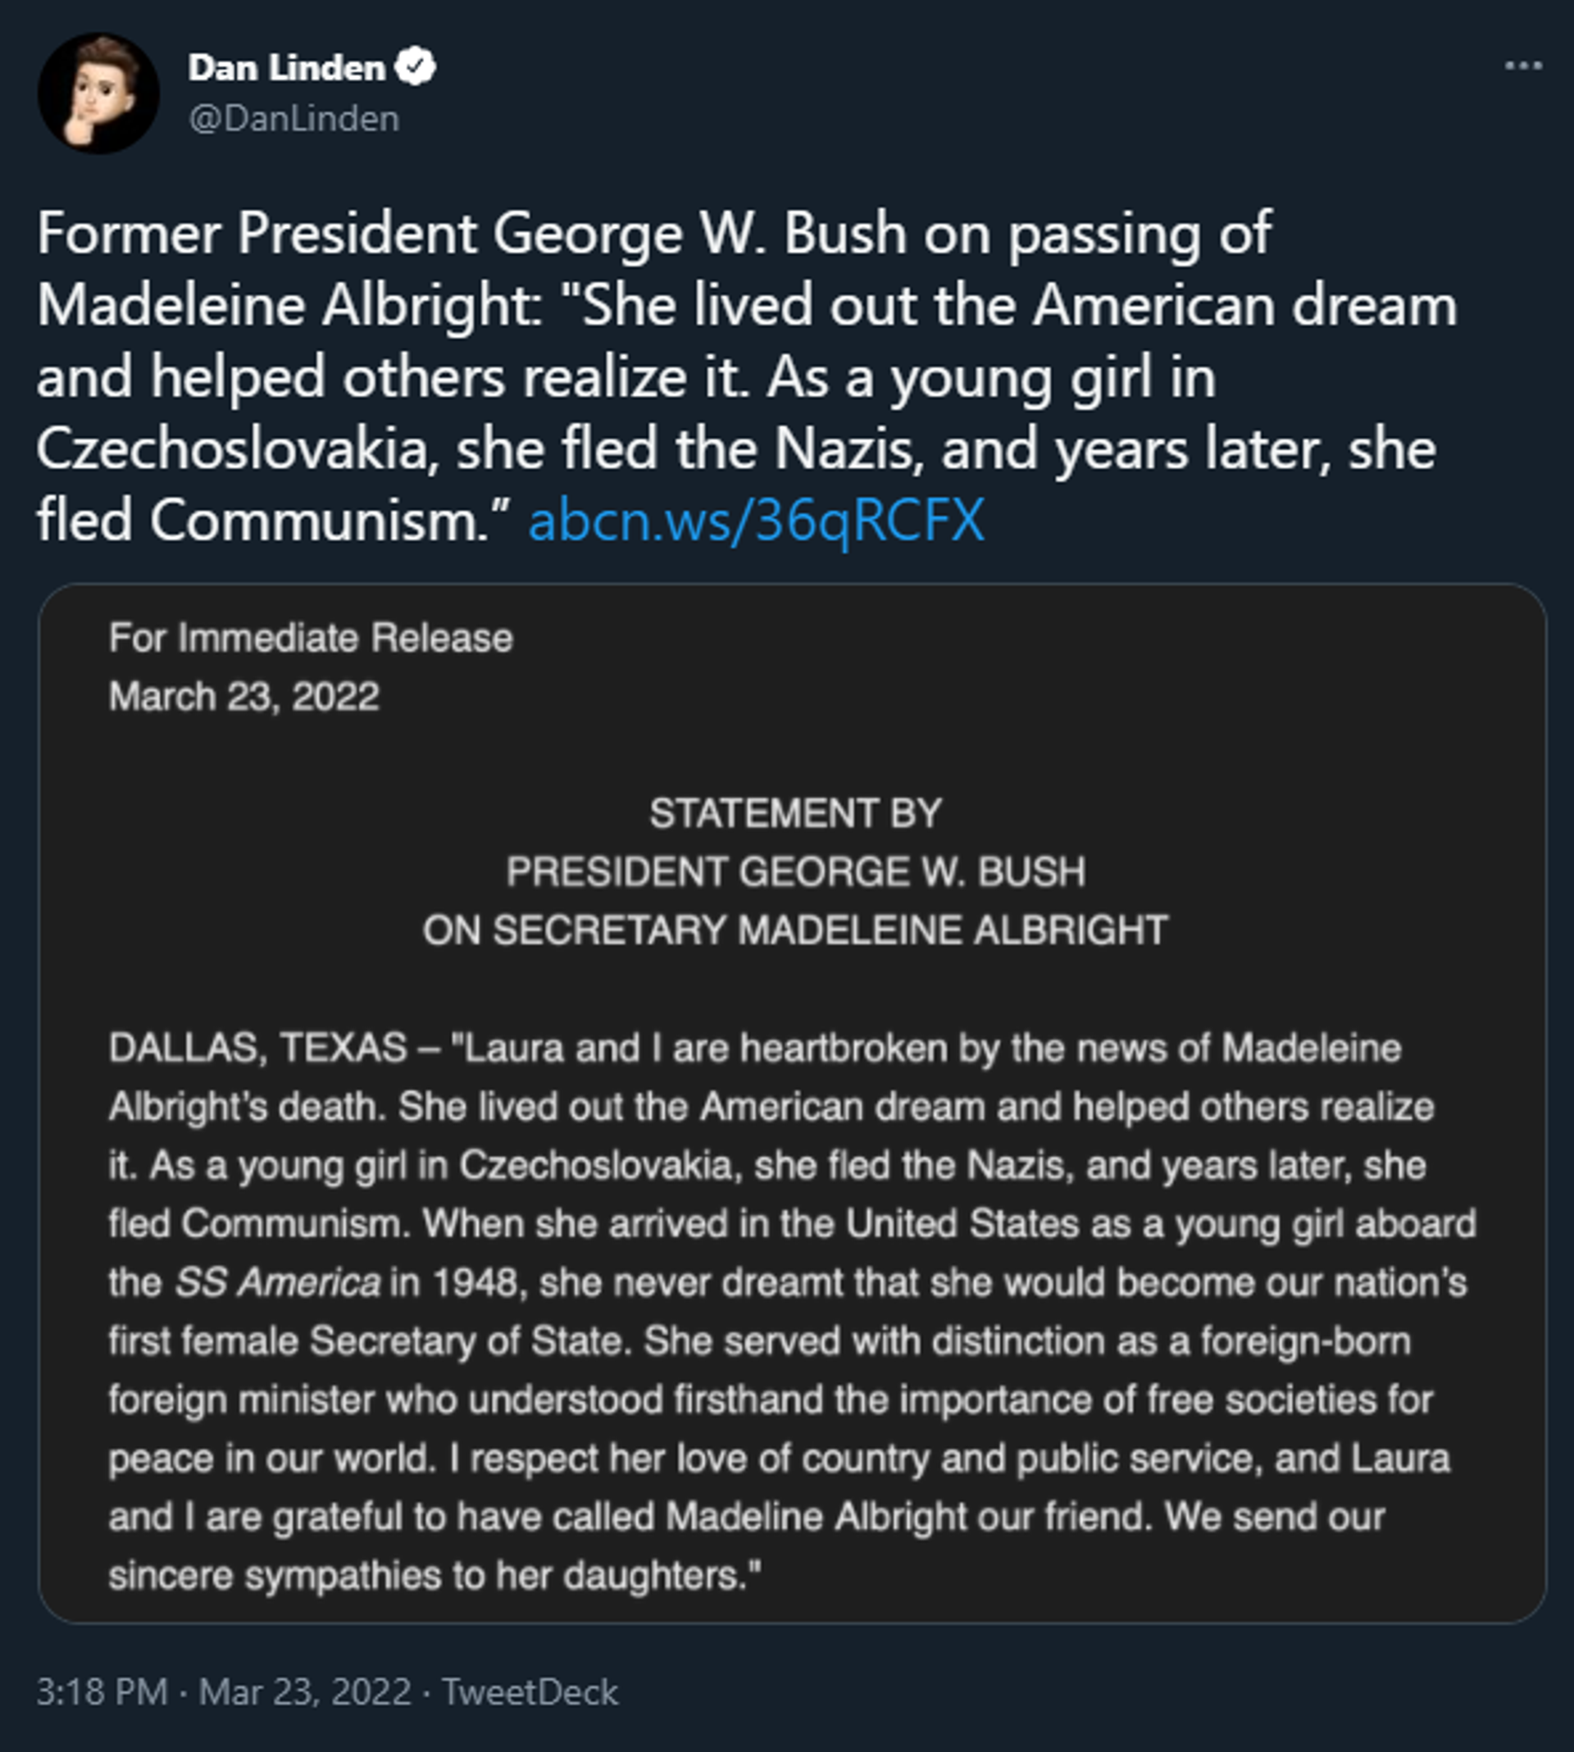Open the @DanLinden handle link
Image resolution: width=1574 pixels, height=1752 pixels.
pos(294,119)
